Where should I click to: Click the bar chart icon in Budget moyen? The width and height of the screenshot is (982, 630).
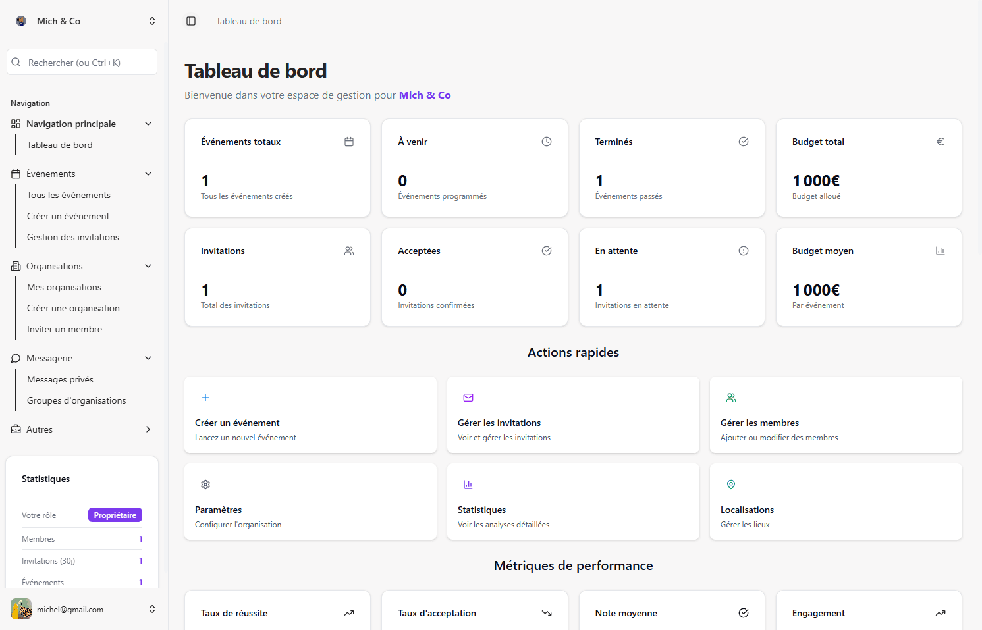tap(940, 251)
